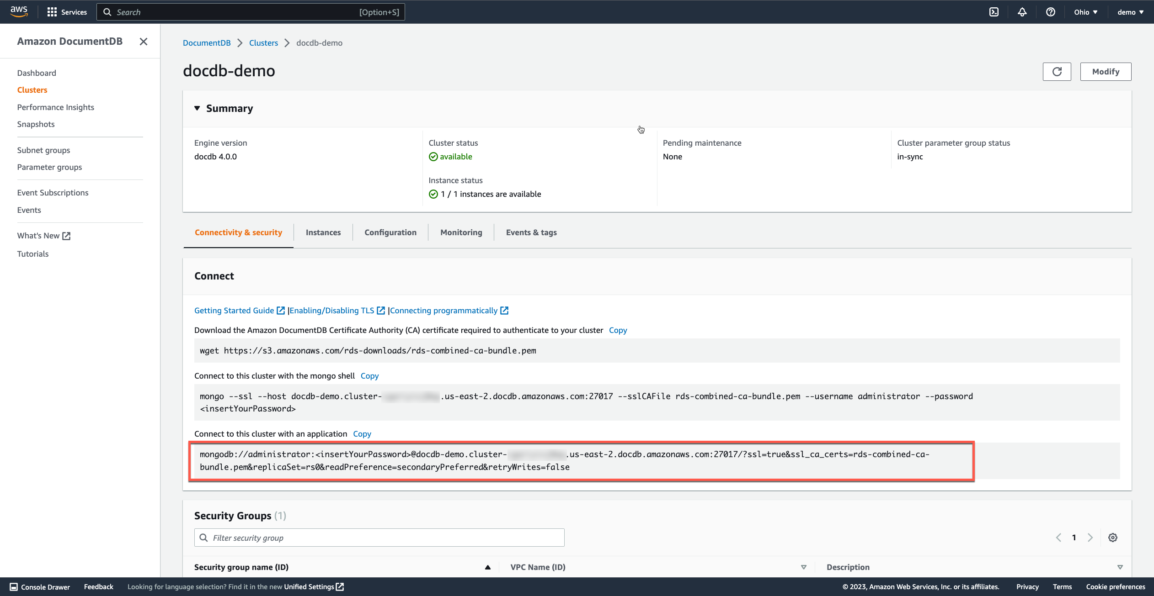Click the Filter security group field
Image resolution: width=1154 pixels, height=596 pixels.
tap(379, 538)
